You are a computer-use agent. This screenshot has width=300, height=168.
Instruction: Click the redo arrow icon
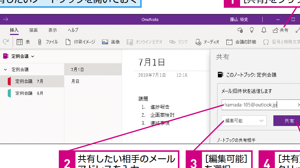[6, 42]
